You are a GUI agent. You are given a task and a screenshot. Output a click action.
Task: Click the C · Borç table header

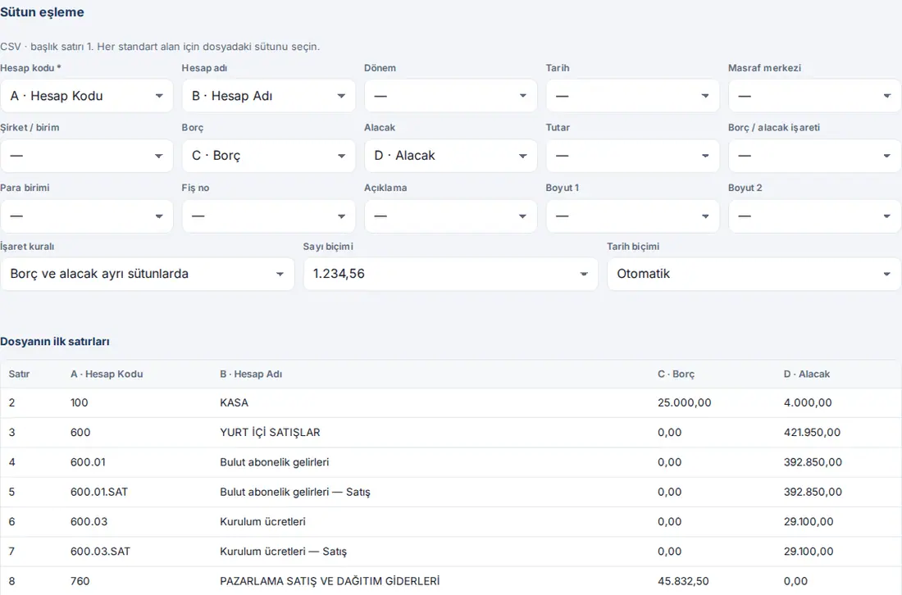676,375
